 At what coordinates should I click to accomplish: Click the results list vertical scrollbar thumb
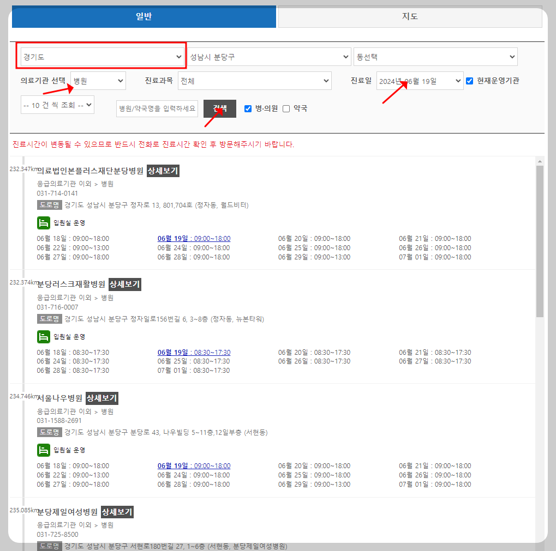pos(540,241)
